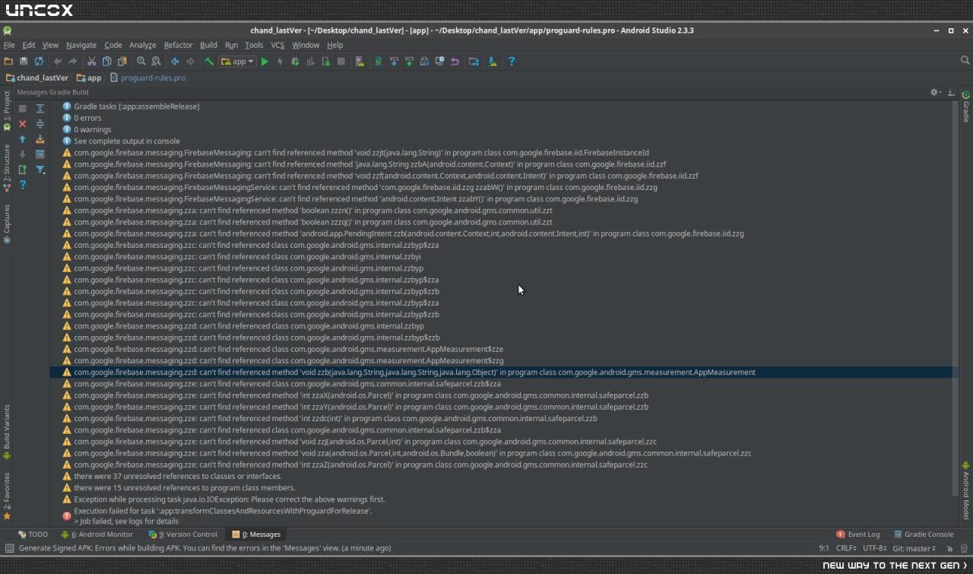Screen dimensions: 973x574
Task: Open the CRLF line separator dropdown
Action: coord(846,548)
